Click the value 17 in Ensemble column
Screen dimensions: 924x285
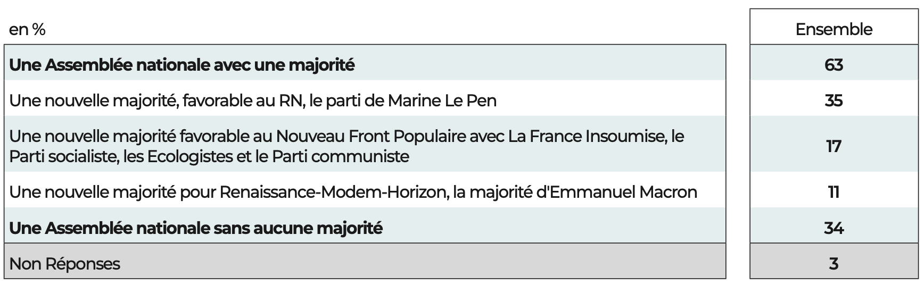tap(834, 146)
